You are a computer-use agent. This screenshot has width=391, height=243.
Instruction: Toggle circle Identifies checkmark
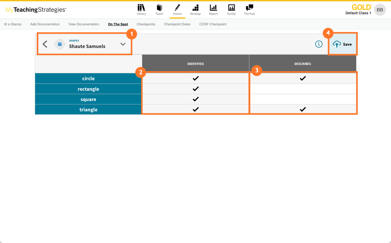pyautogui.click(x=195, y=79)
